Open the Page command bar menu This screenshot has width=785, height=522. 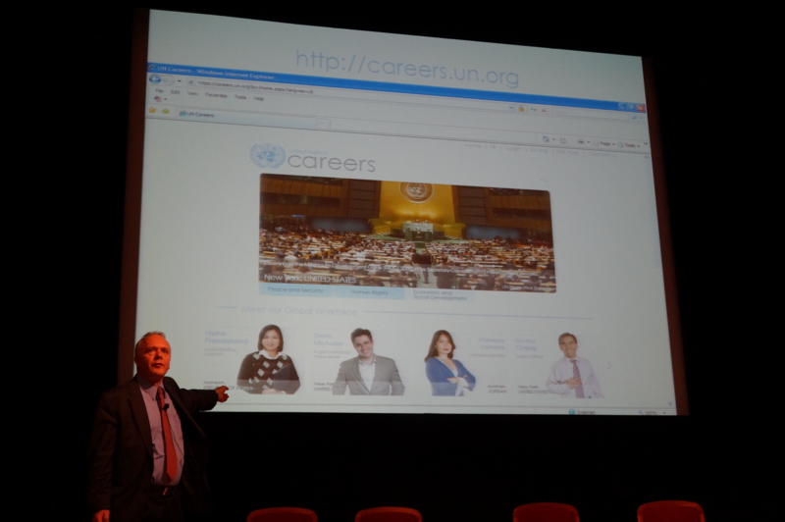(604, 143)
